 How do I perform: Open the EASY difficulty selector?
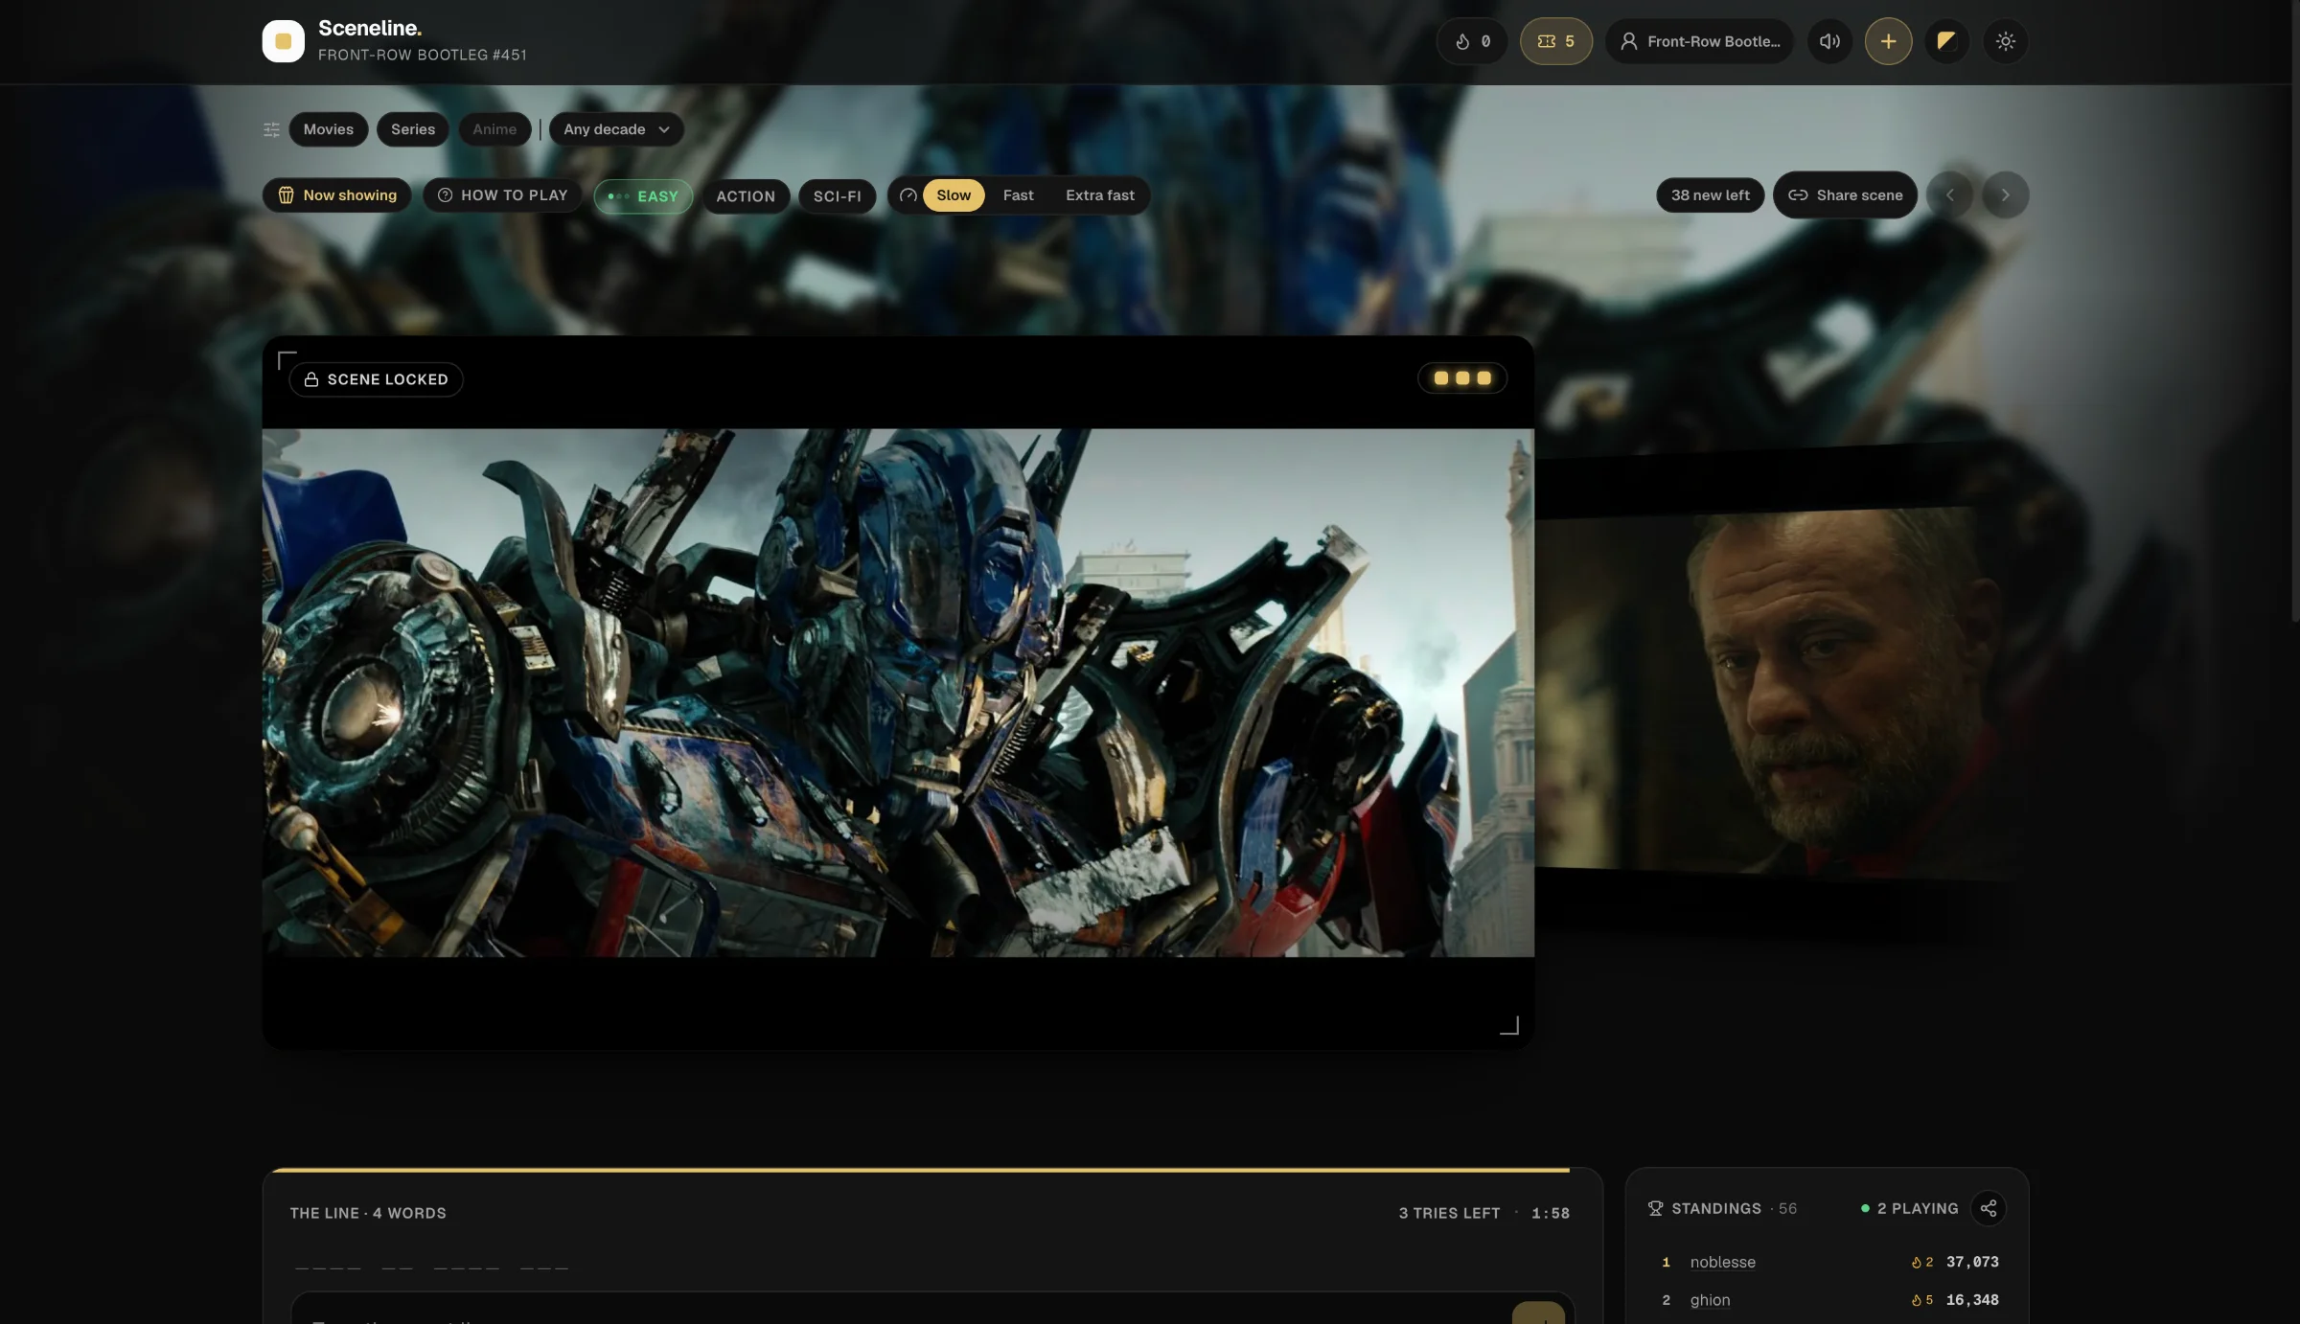[643, 196]
